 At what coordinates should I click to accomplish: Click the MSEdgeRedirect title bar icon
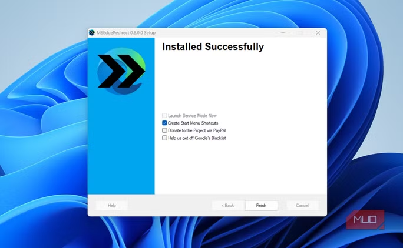click(x=91, y=33)
